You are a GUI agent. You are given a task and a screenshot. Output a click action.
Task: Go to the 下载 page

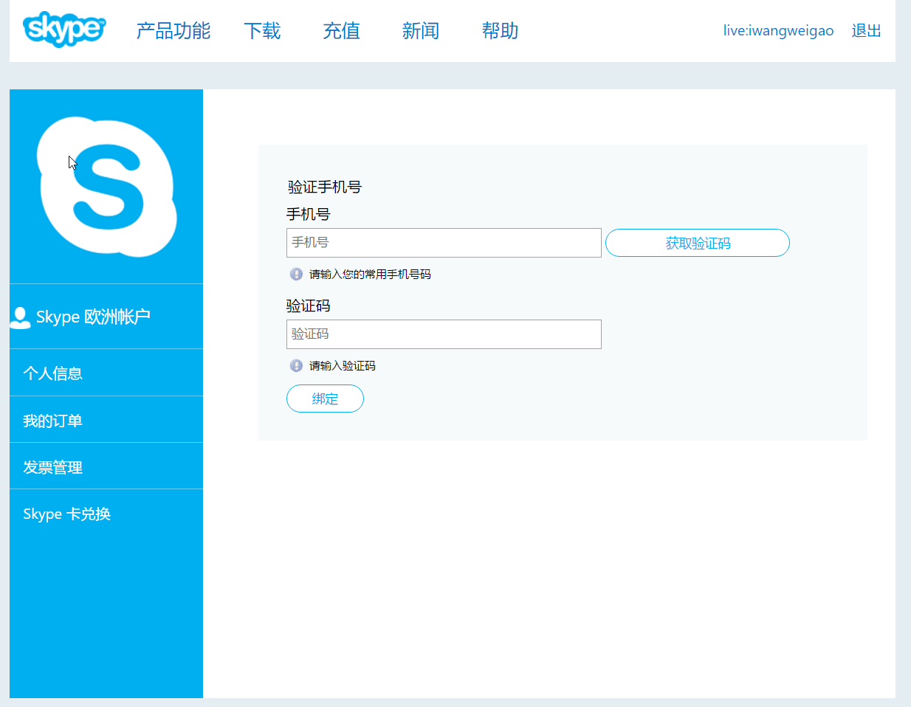click(262, 31)
